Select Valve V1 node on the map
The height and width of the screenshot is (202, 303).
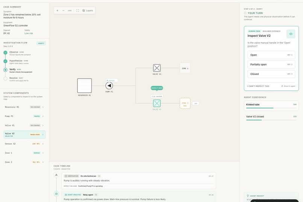click(x=157, y=68)
